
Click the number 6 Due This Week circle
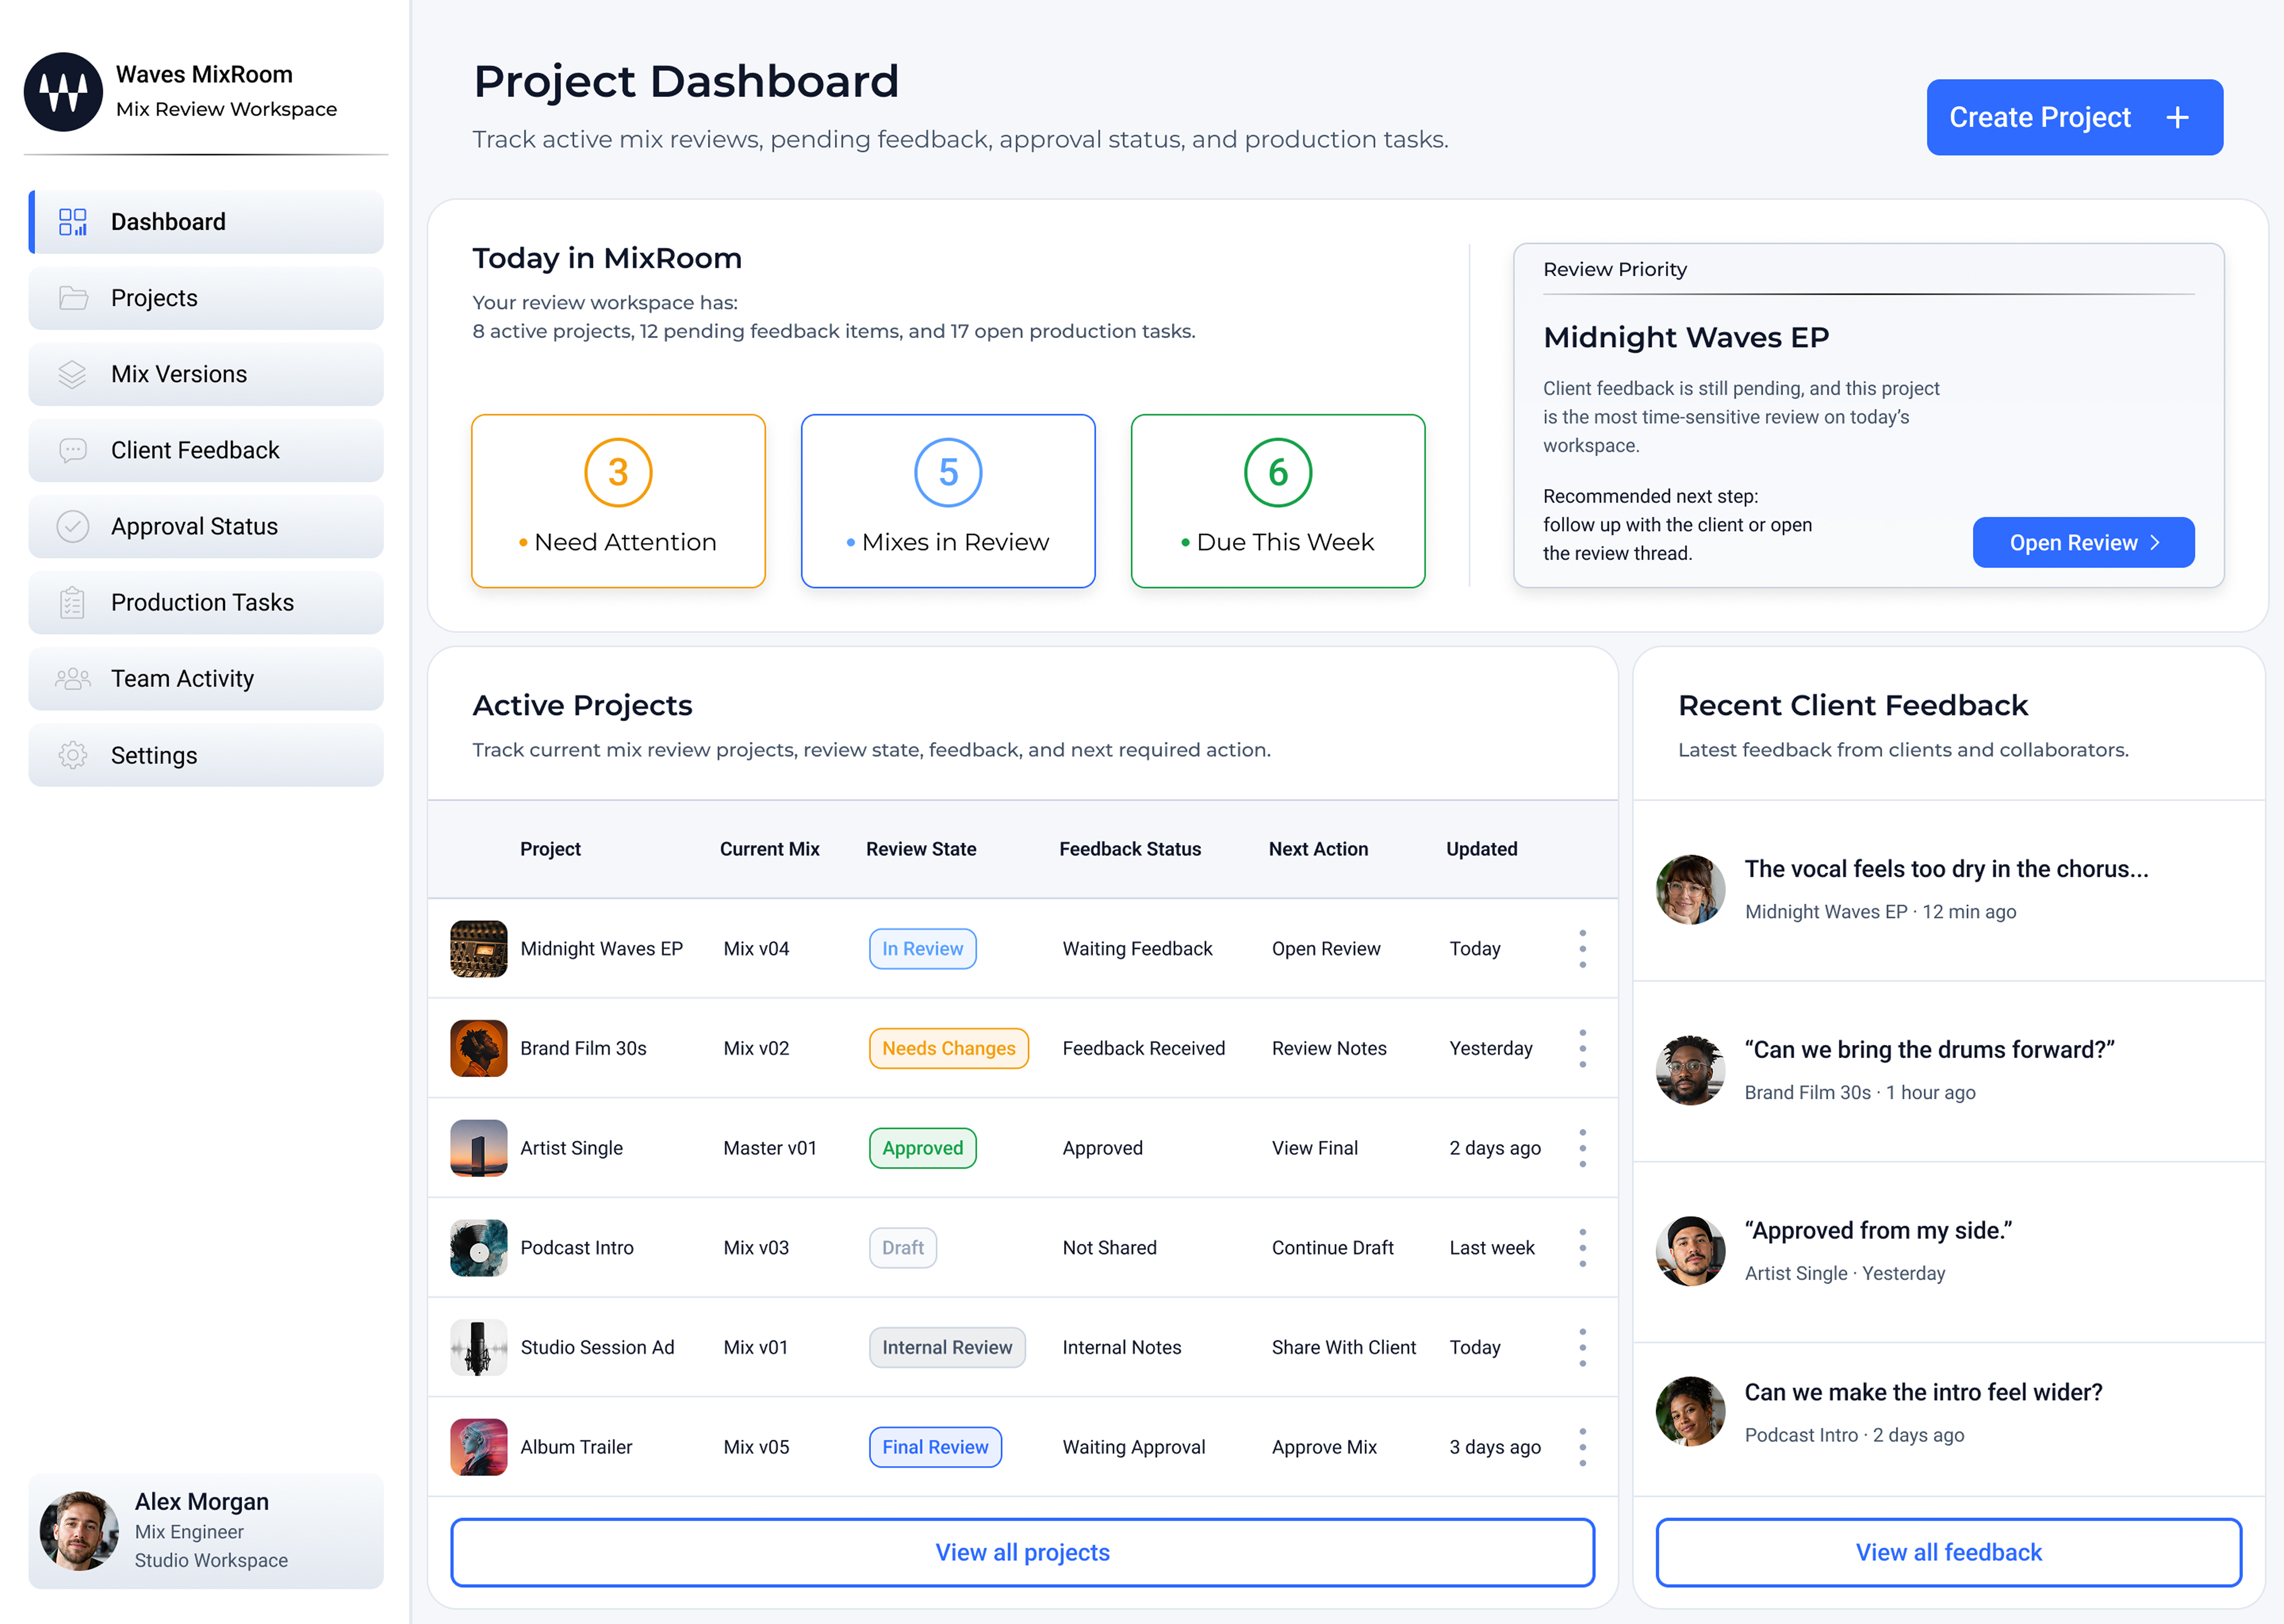tap(1278, 472)
